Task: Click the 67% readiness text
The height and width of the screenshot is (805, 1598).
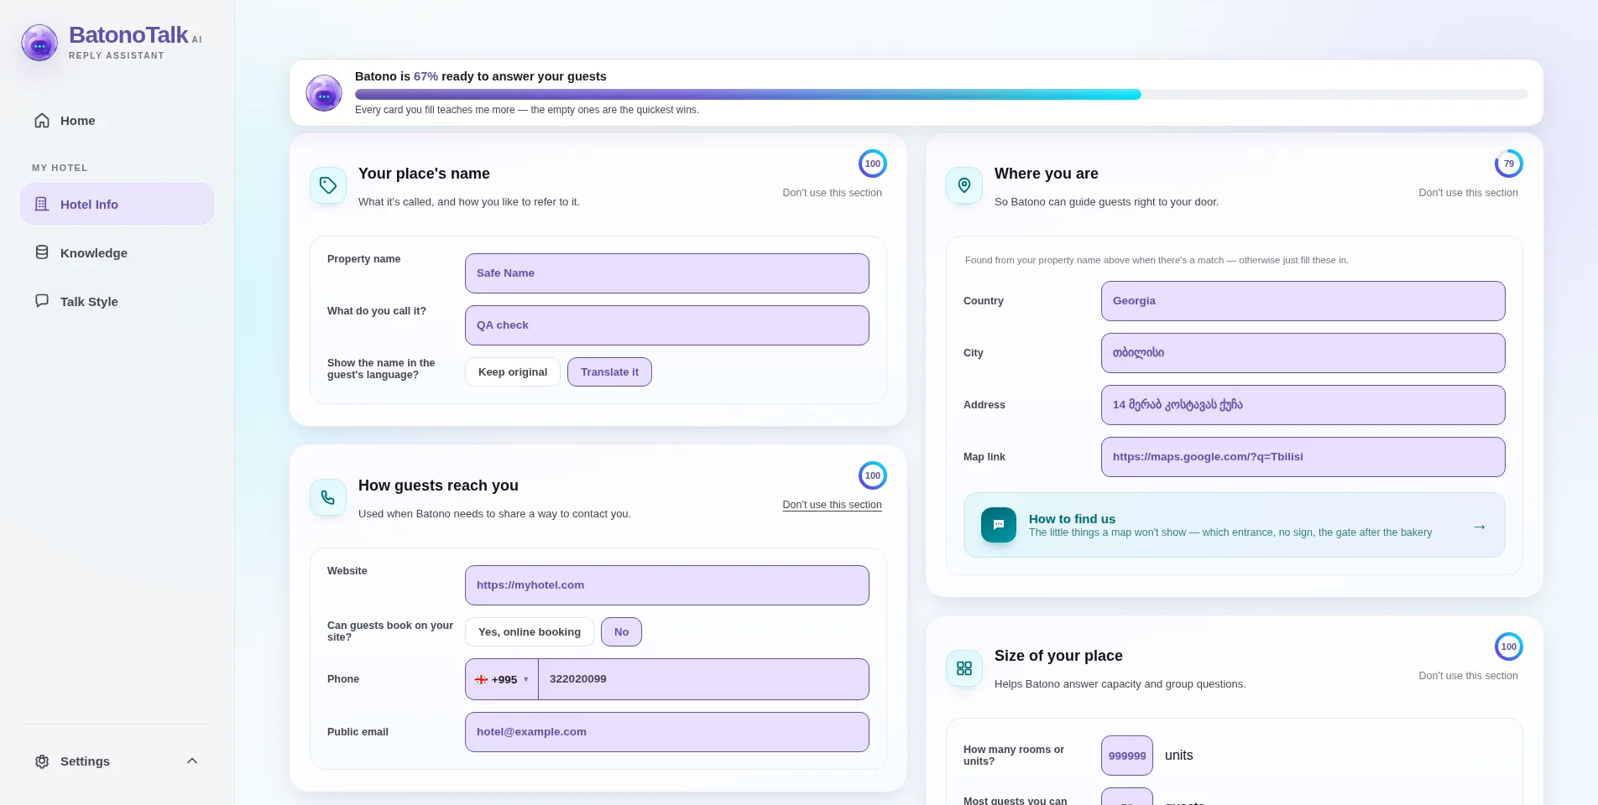Action: 426,76
